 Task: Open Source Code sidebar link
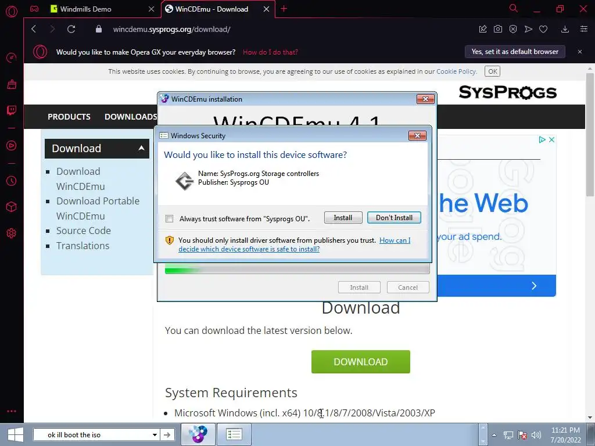[x=84, y=231]
